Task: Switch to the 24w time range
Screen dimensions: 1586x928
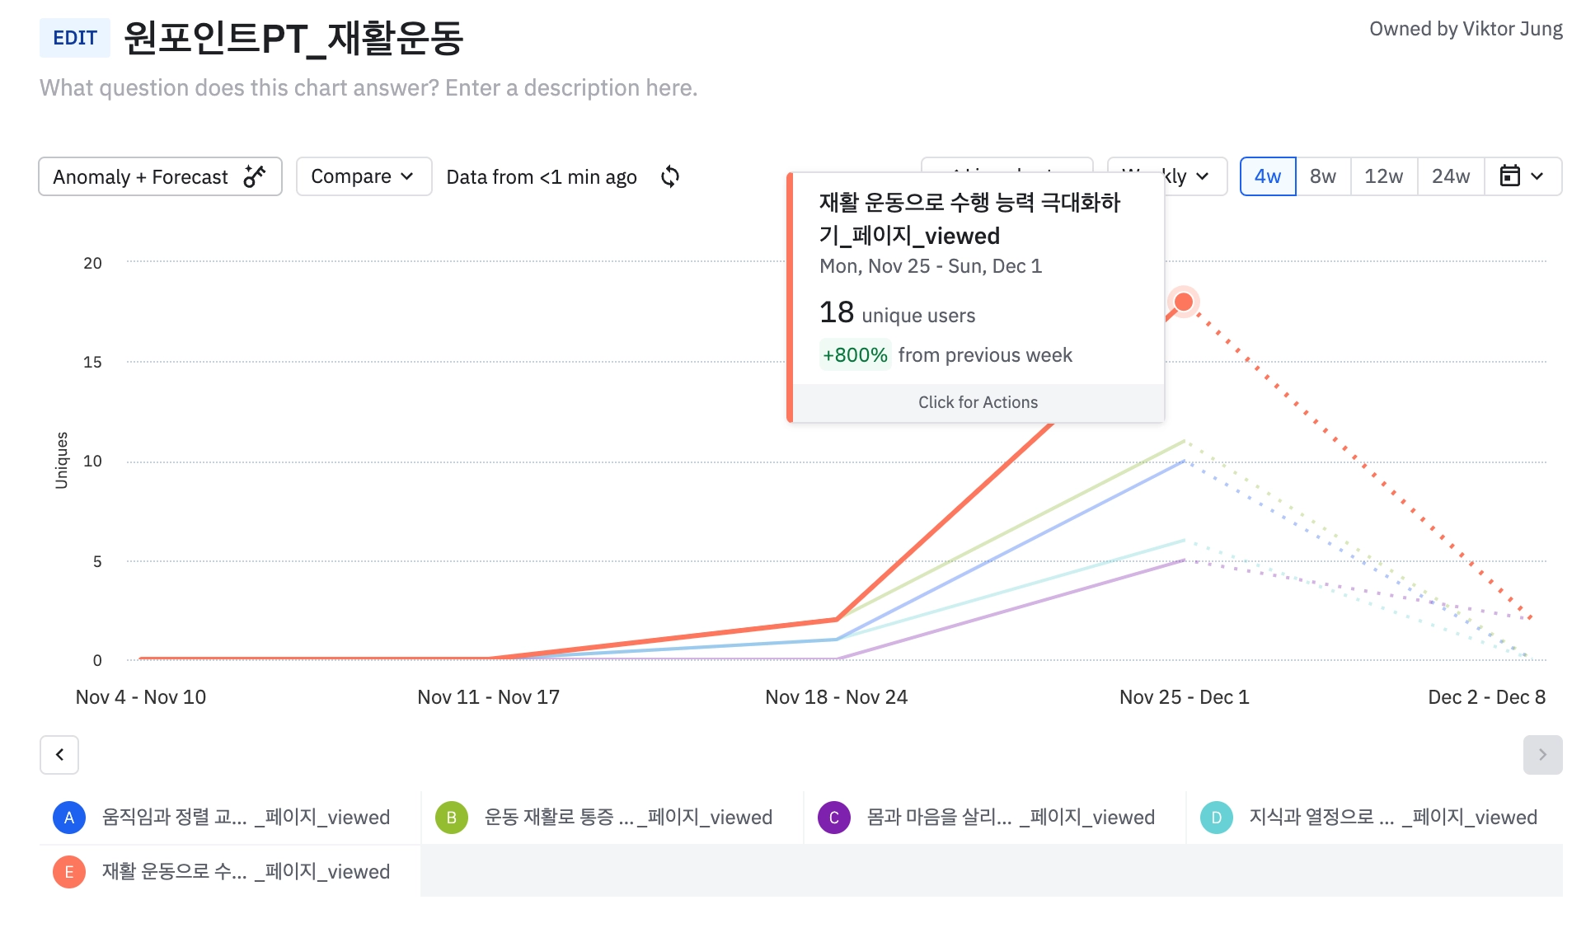Action: click(1450, 176)
